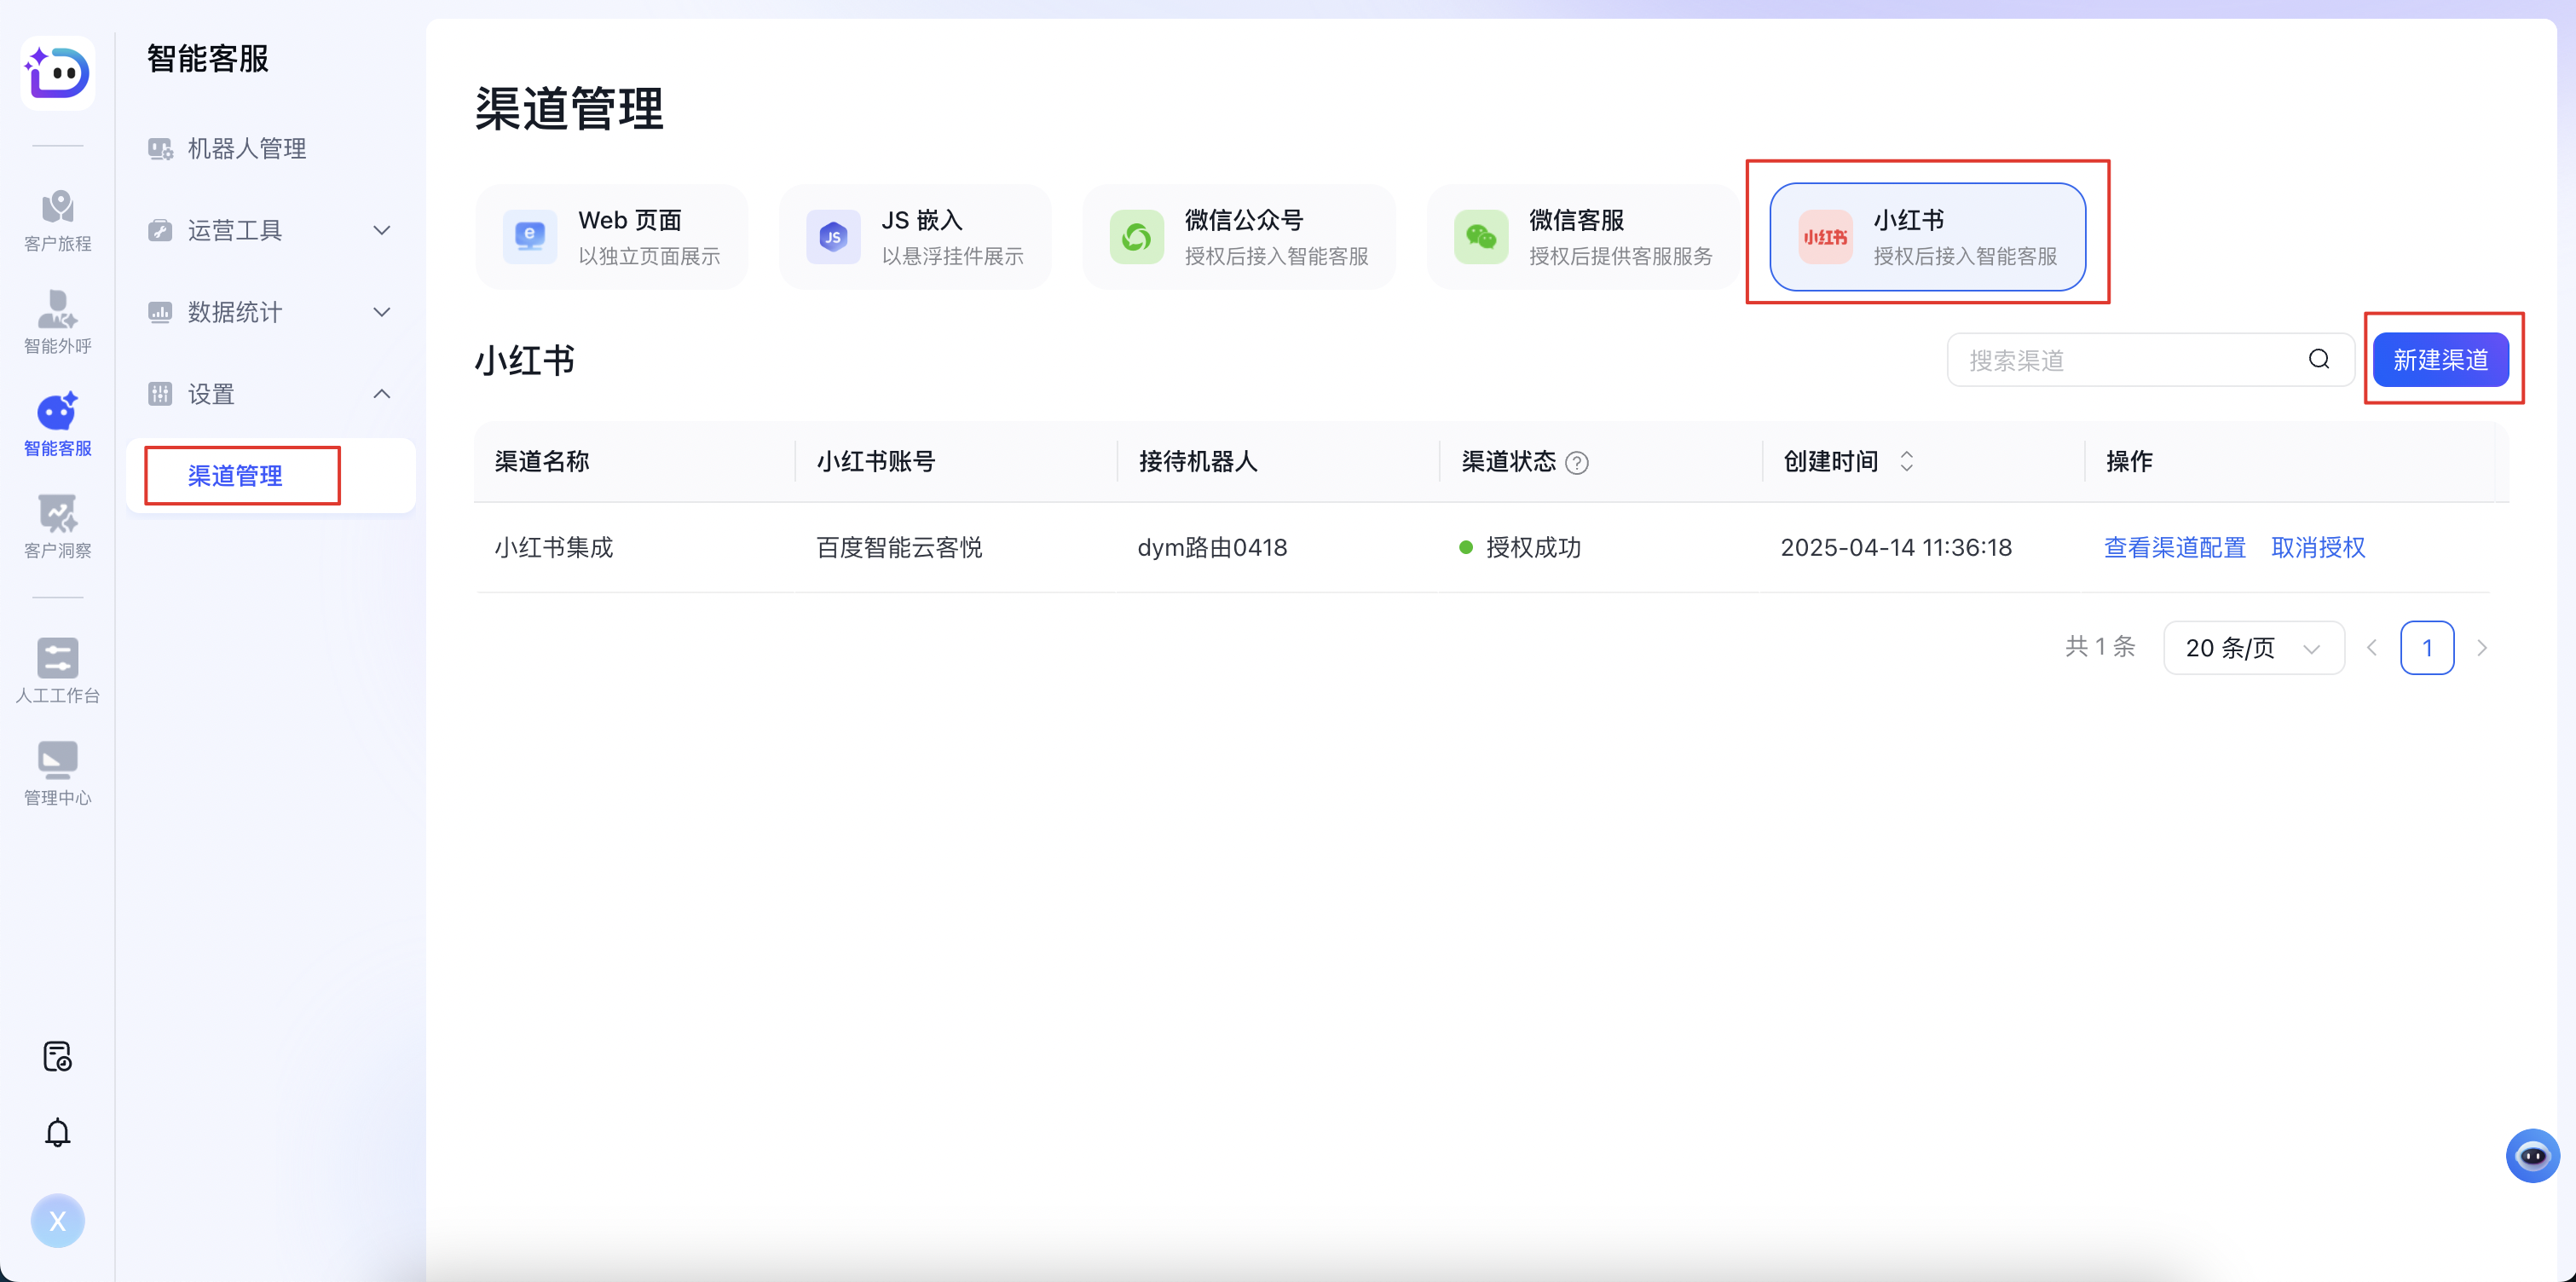Click the notification bell icon

point(57,1131)
